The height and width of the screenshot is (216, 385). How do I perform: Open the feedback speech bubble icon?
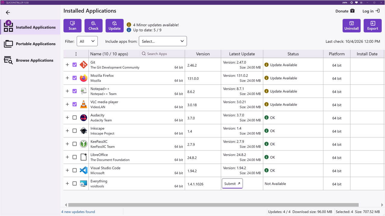(x=357, y=2)
